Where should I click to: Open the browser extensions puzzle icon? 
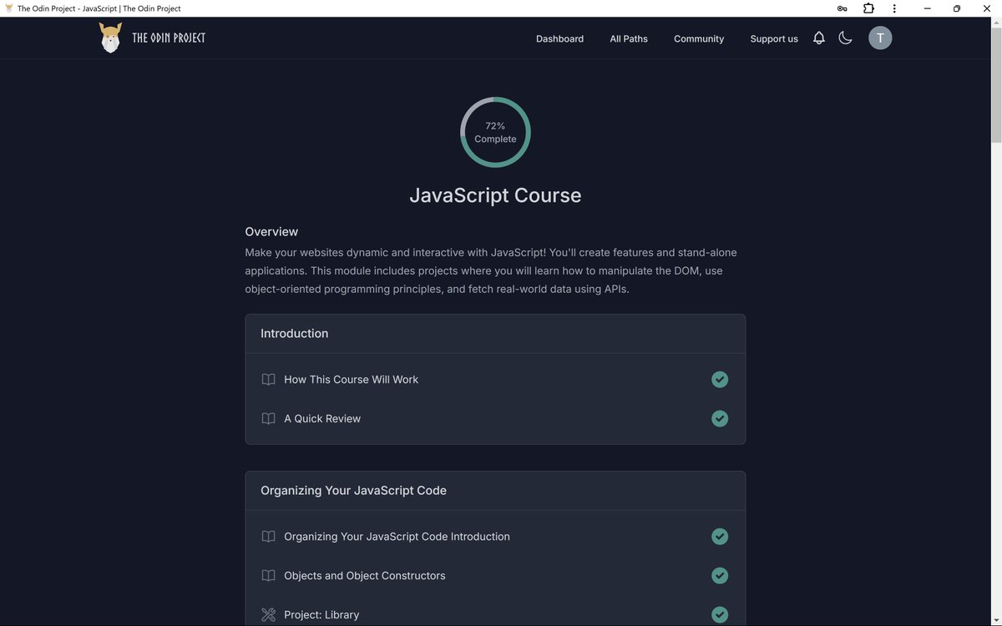click(x=868, y=8)
